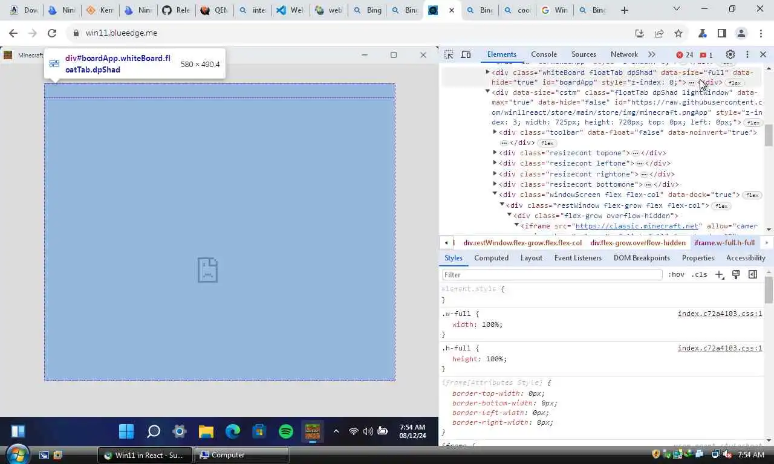
Task: Open index.c72a4103.css:1 link for .w-full
Action: coord(720,314)
